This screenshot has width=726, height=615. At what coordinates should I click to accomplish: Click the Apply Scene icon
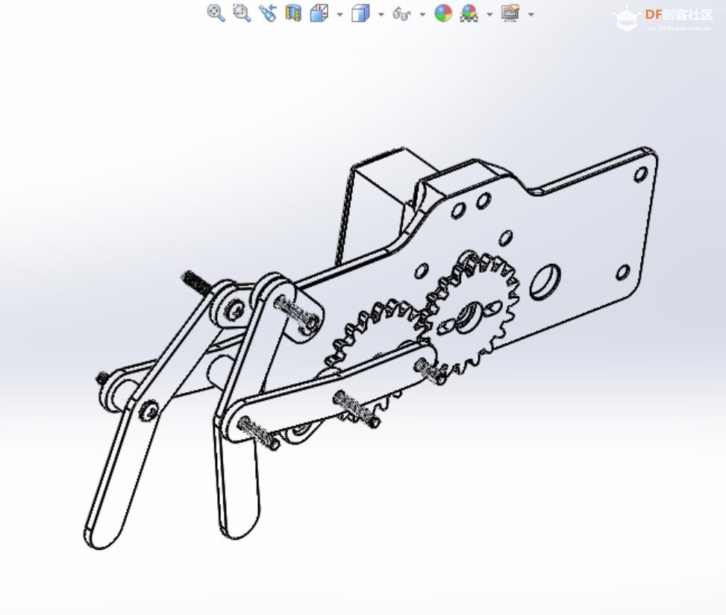469,13
